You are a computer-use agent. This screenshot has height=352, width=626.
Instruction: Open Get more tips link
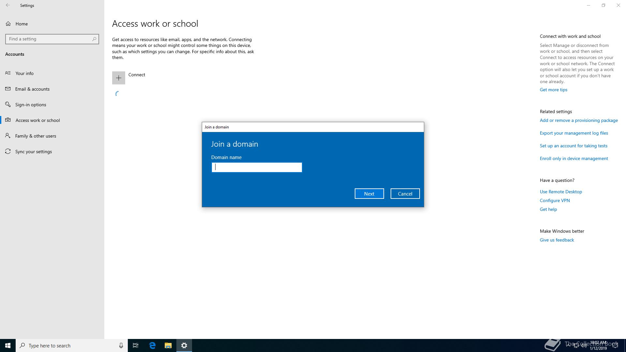pyautogui.click(x=553, y=90)
